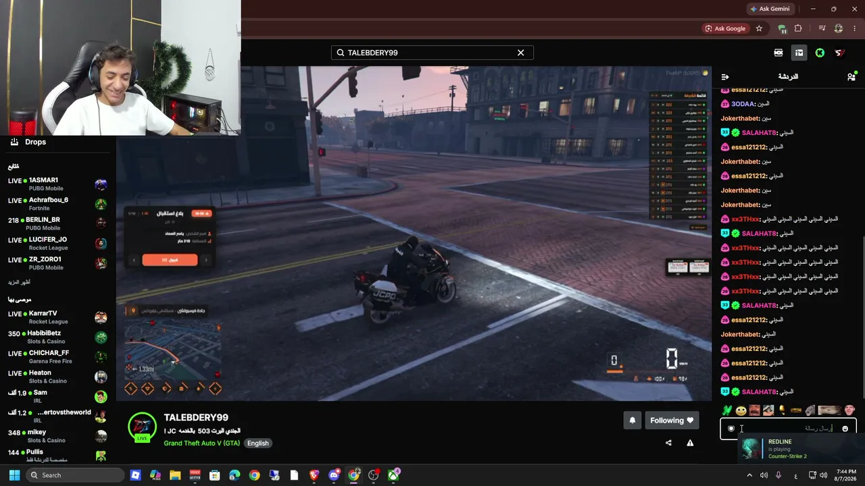Toggle notification bell for TALEBDERY99
865x486 pixels.
pyautogui.click(x=633, y=421)
